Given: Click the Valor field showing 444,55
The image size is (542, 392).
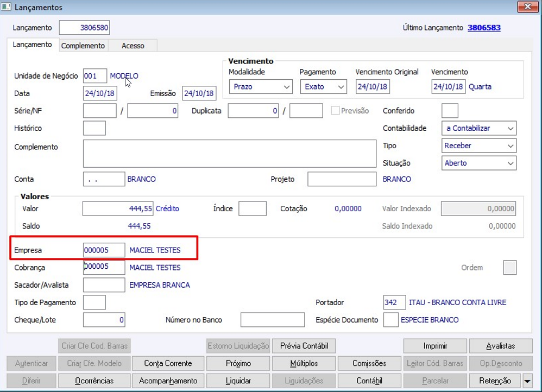Looking at the screenshot, I should click(x=117, y=209).
